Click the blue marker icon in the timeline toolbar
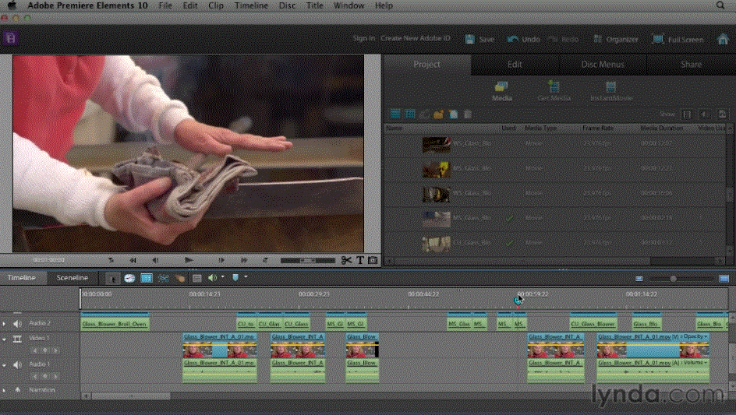The height and width of the screenshot is (415, 736). click(x=235, y=278)
